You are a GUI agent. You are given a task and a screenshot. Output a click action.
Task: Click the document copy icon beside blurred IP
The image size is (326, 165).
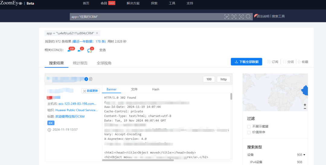[91, 79]
